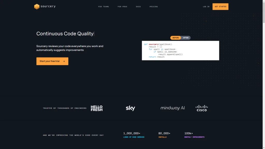265x149 pixels.
Task: Click 'Sourcery reviews your code' description text
Action: point(70,48)
